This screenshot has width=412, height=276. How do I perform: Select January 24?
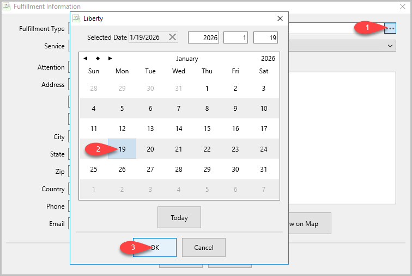point(264,149)
